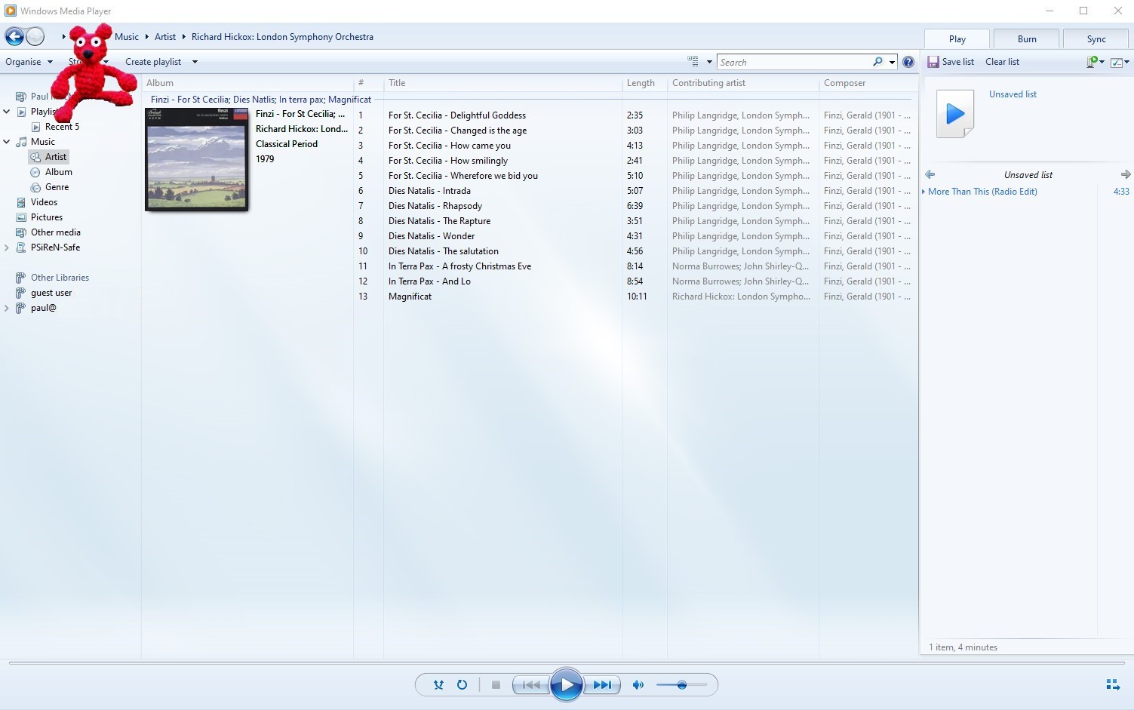Adjust the volume slider
Image resolution: width=1134 pixels, height=710 pixels.
(681, 685)
